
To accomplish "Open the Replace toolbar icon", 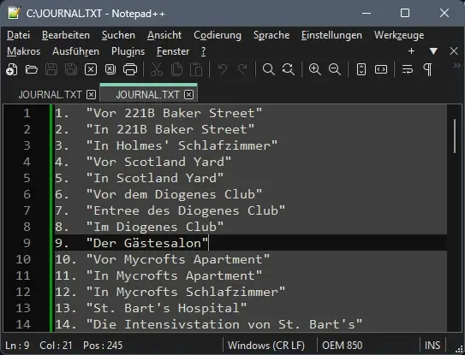I will pos(289,69).
